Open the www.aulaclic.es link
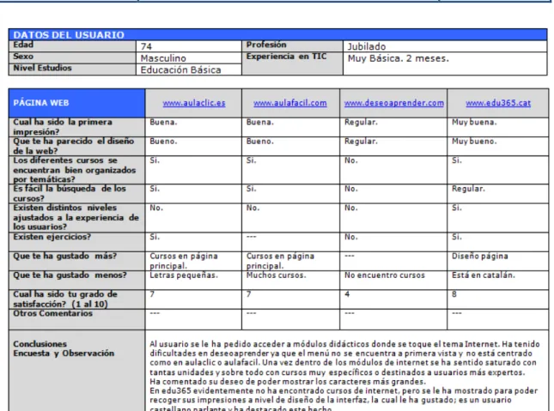Screen dimensions: 554x411 (x=193, y=103)
